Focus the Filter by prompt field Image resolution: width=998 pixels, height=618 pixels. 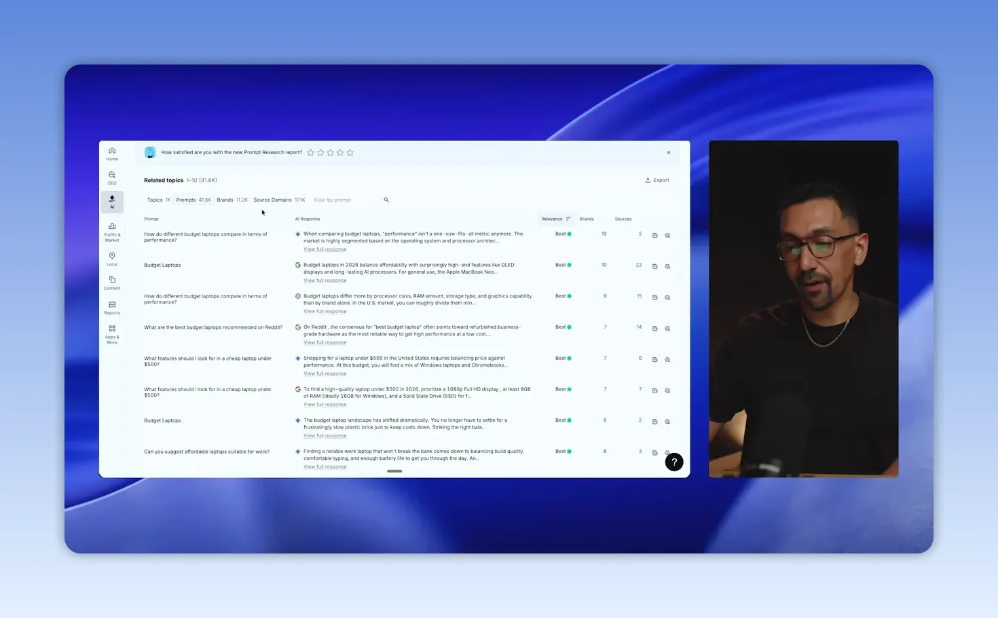tap(346, 200)
